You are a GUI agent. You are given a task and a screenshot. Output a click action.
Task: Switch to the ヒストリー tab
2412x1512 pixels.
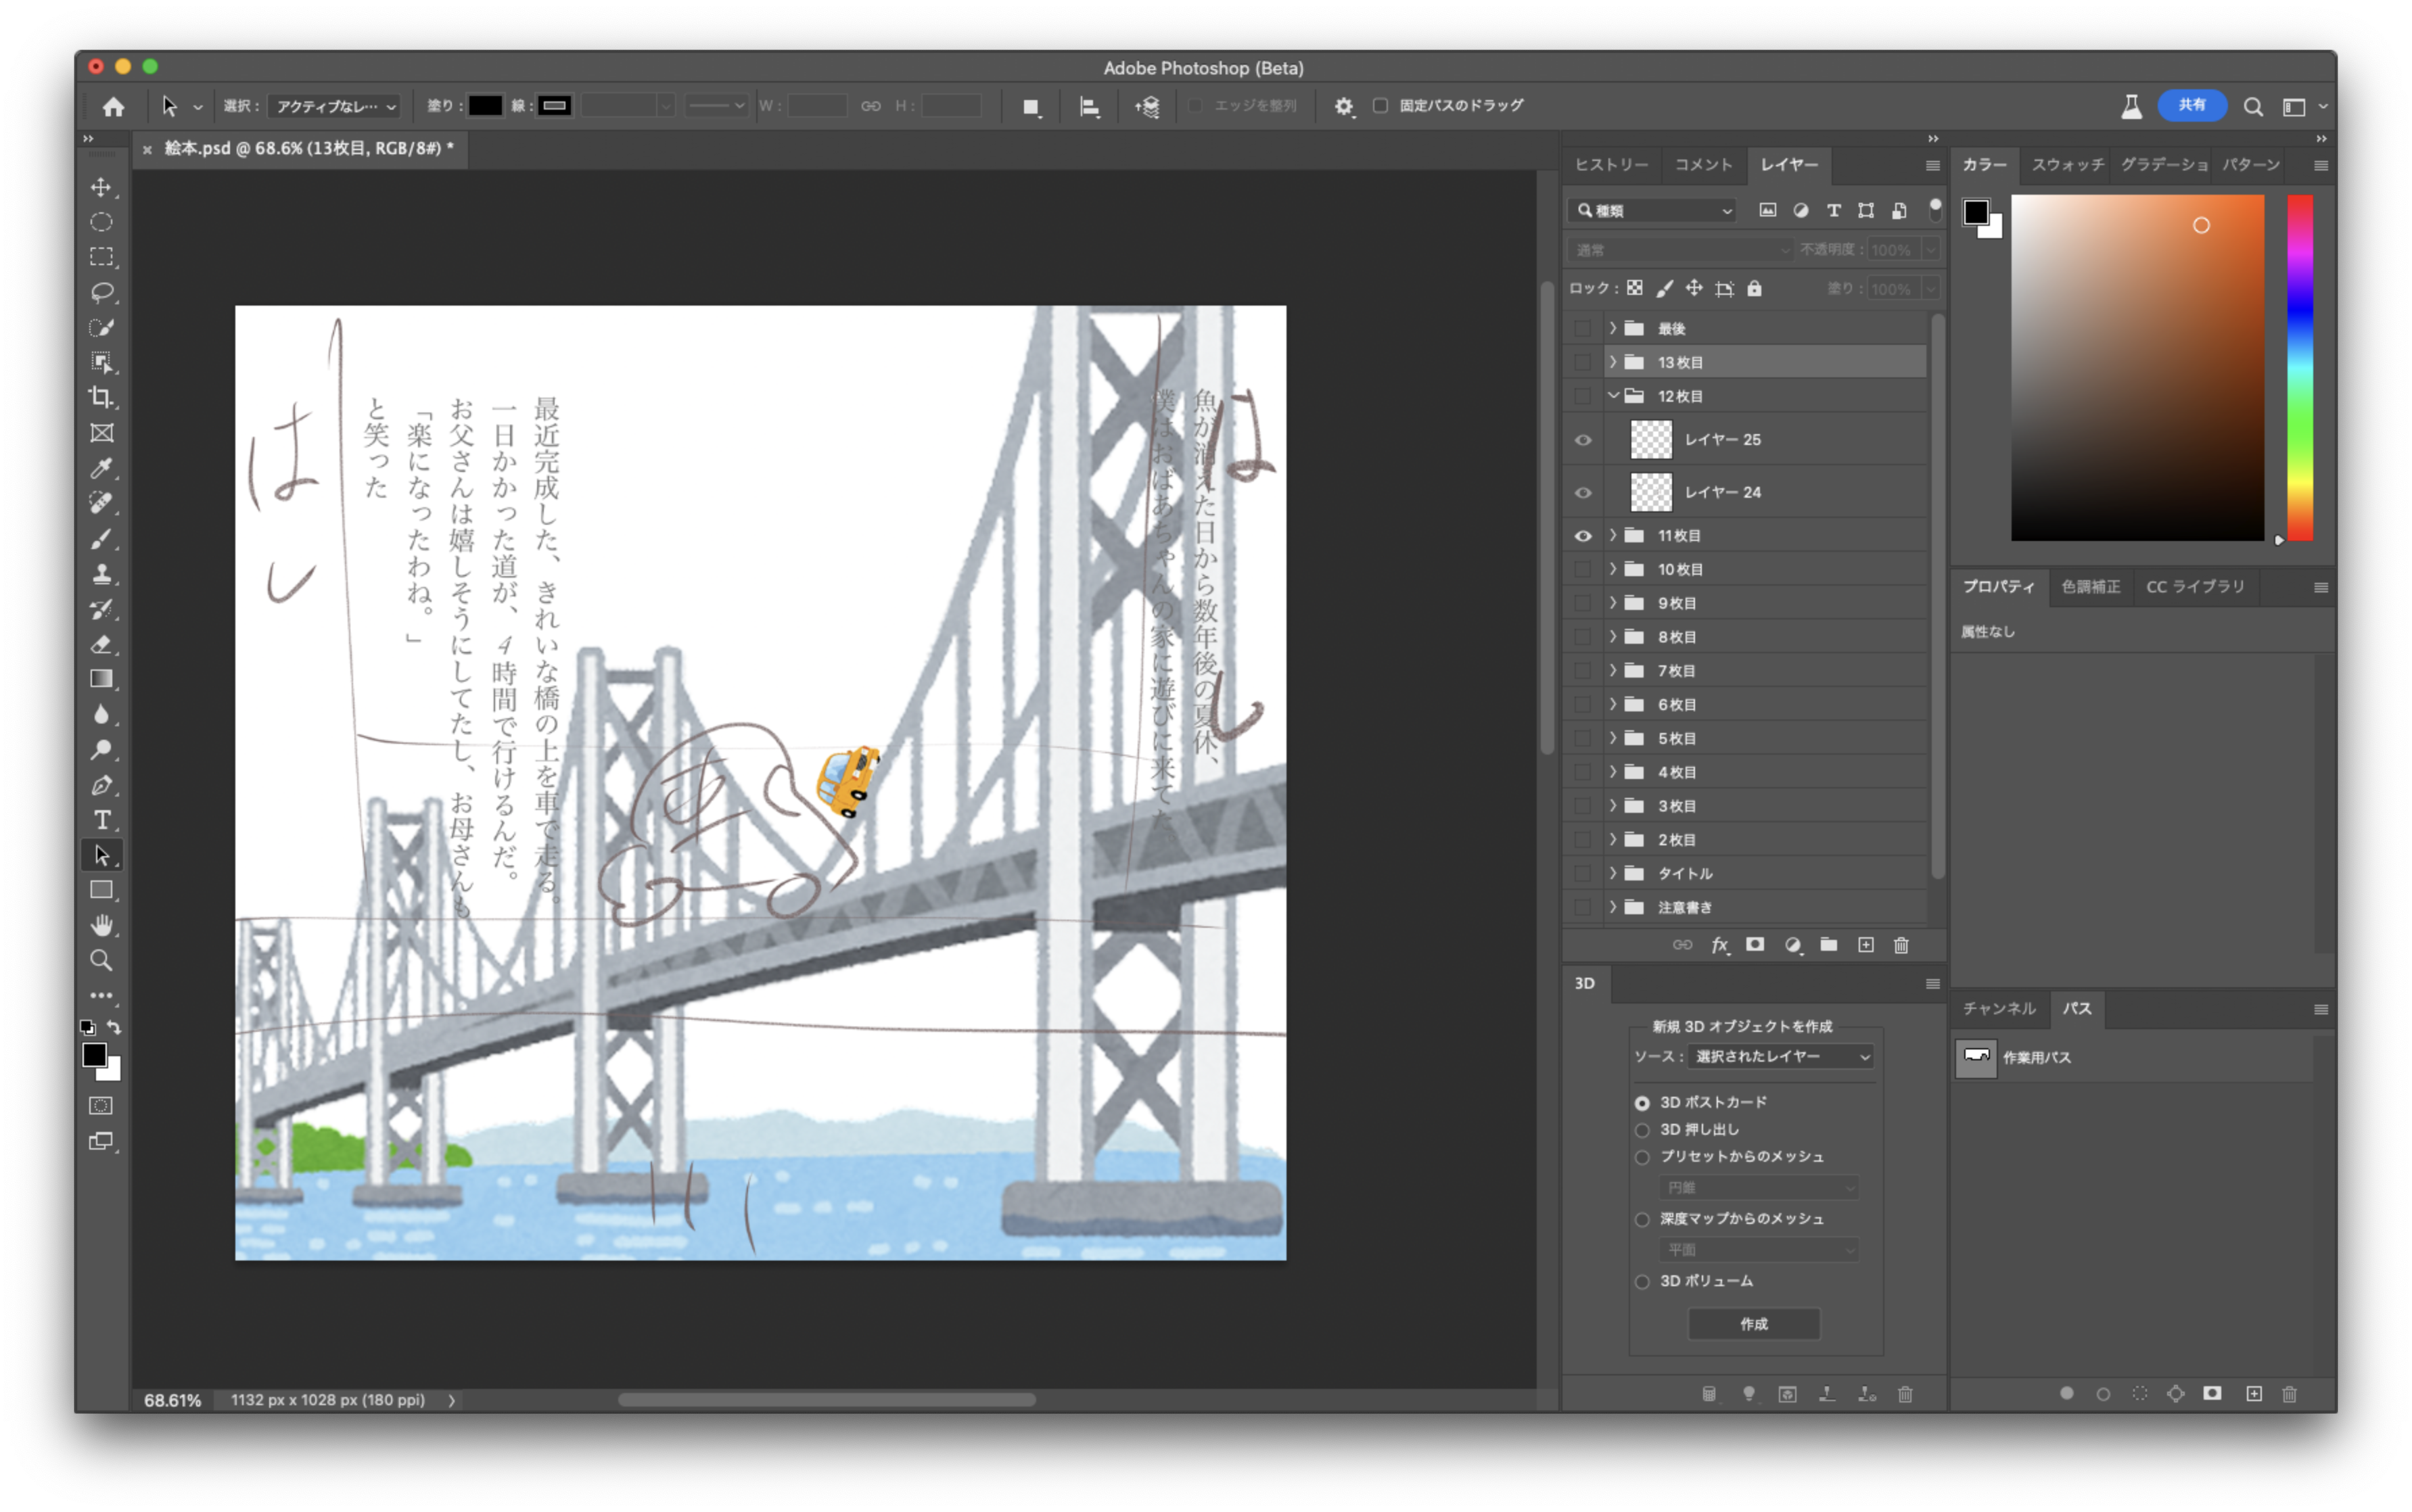pyautogui.click(x=1611, y=165)
